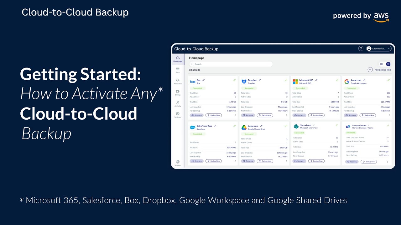Screen dimensions: 401x225
Task: Click Backup Now on the Dropbox card
Action: pyautogui.click(x=265, y=115)
